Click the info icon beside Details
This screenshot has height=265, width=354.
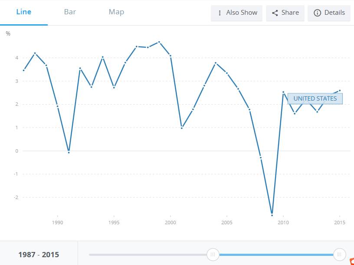[x=317, y=13]
